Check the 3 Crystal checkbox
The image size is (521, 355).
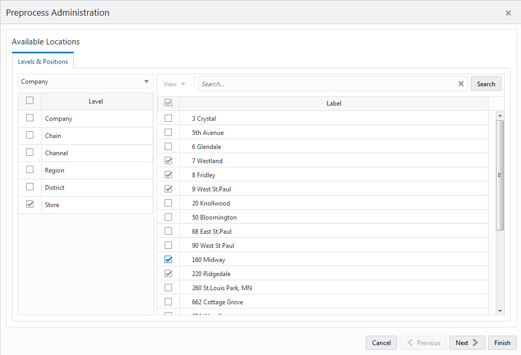pos(168,118)
